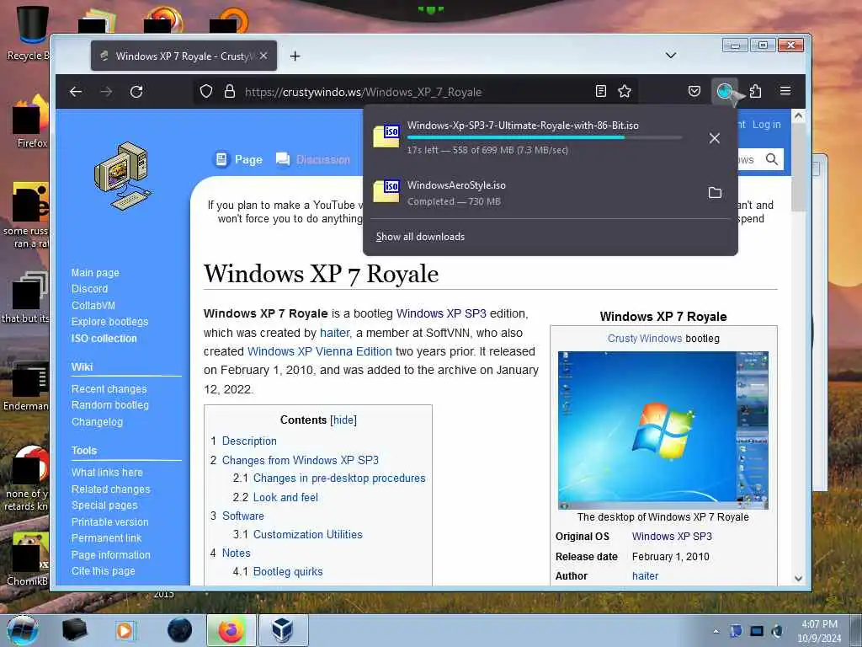
Task: Show hidden tray icons arrow
Action: [716, 632]
